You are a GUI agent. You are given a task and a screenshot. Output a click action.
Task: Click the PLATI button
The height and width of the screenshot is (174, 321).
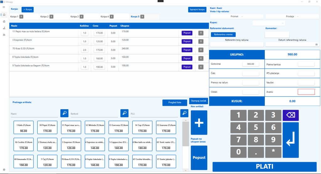point(265,166)
